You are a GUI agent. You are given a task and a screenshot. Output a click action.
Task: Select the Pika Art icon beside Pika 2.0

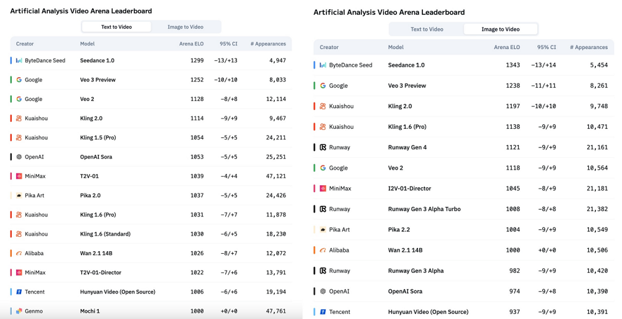19,195
